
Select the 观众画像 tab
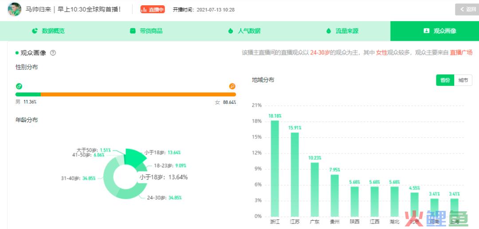click(435, 31)
